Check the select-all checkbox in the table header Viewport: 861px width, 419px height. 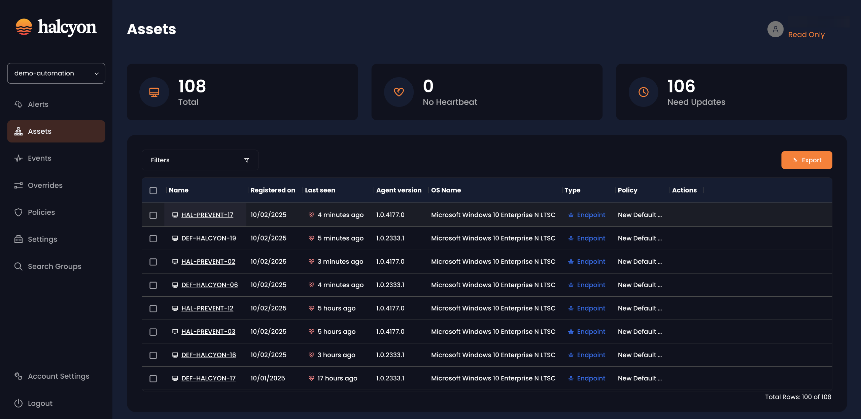pyautogui.click(x=153, y=190)
